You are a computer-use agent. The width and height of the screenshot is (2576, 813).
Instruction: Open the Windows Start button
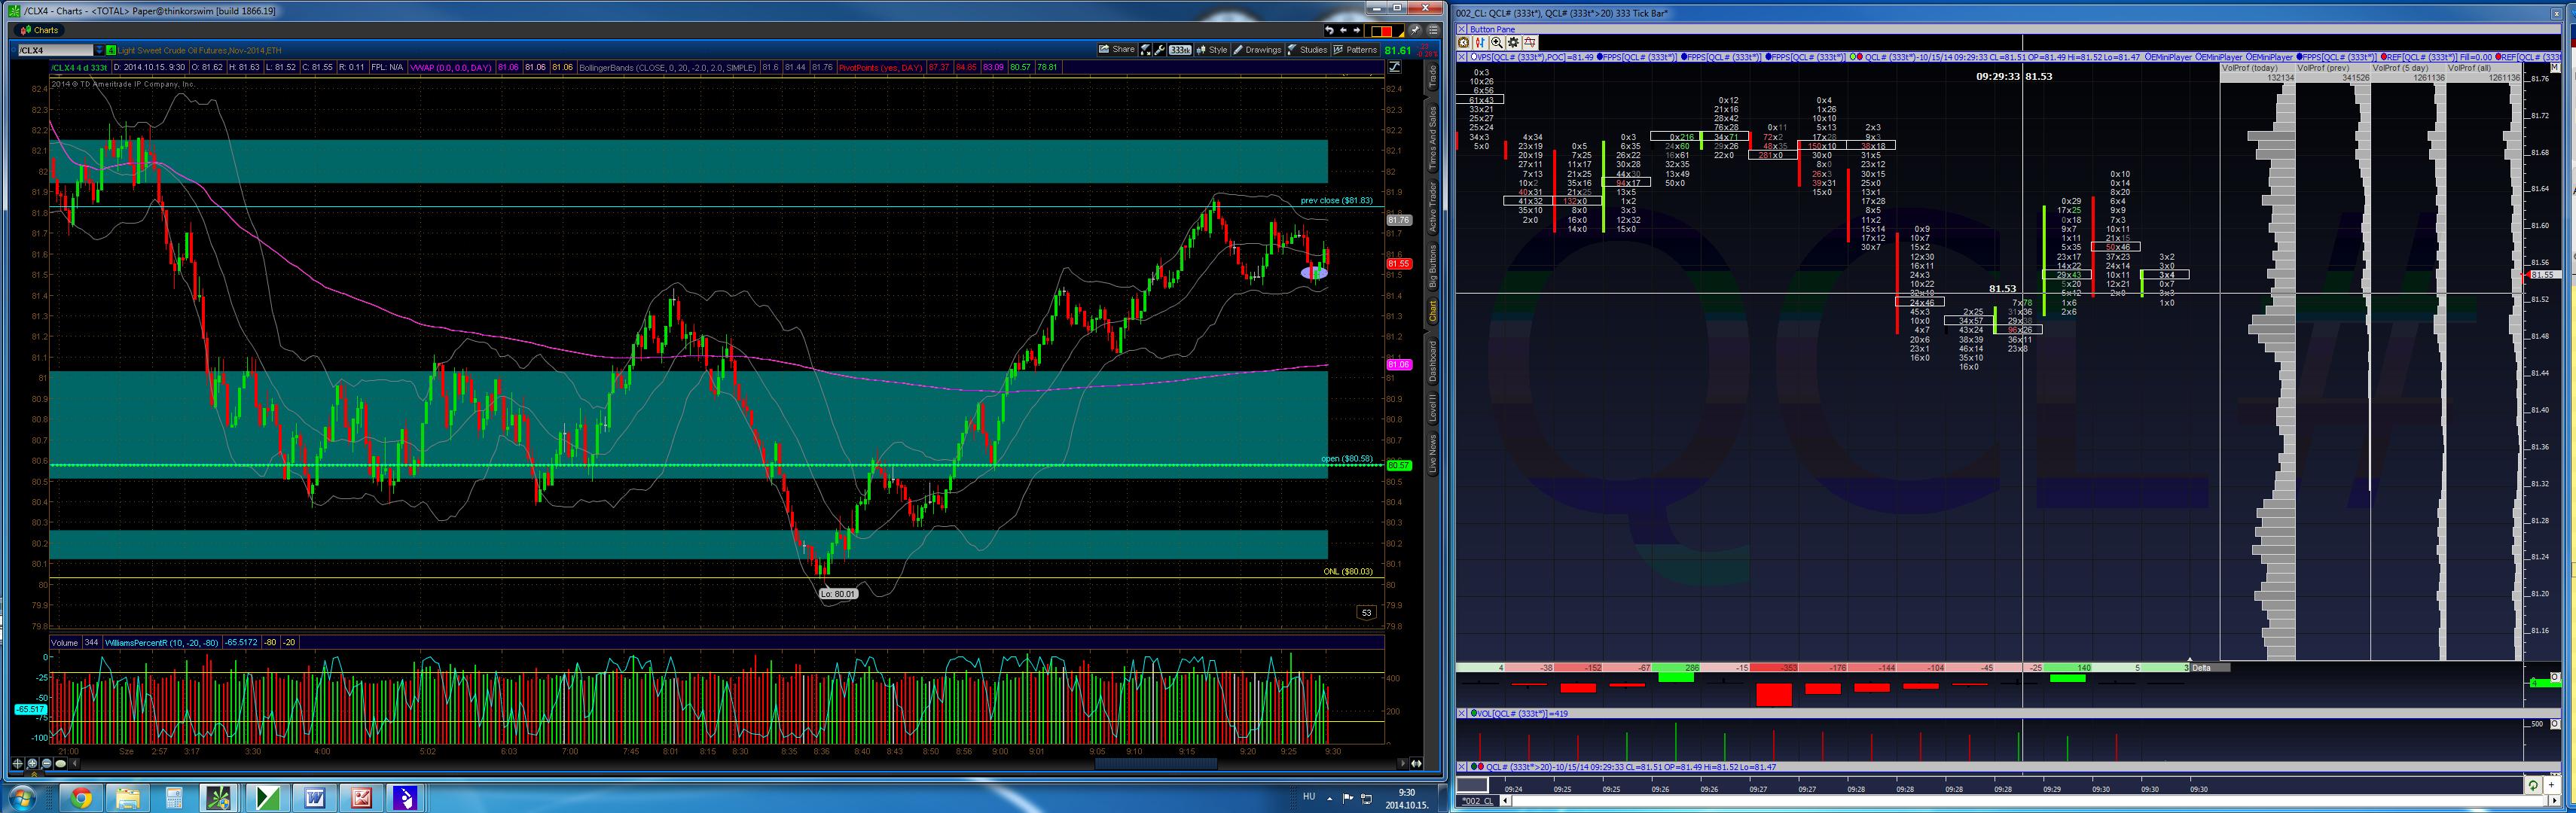point(22,798)
